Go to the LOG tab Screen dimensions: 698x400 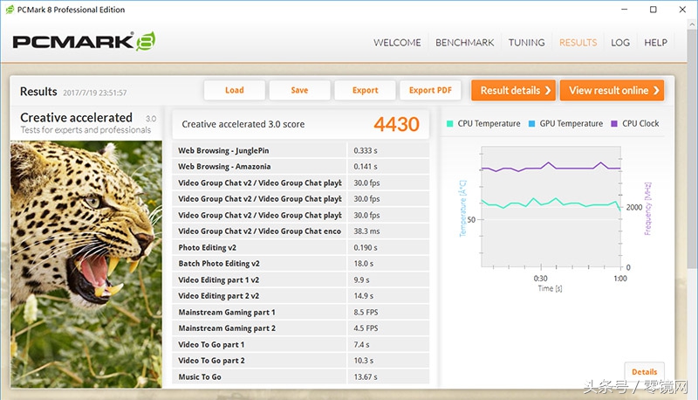pyautogui.click(x=620, y=43)
